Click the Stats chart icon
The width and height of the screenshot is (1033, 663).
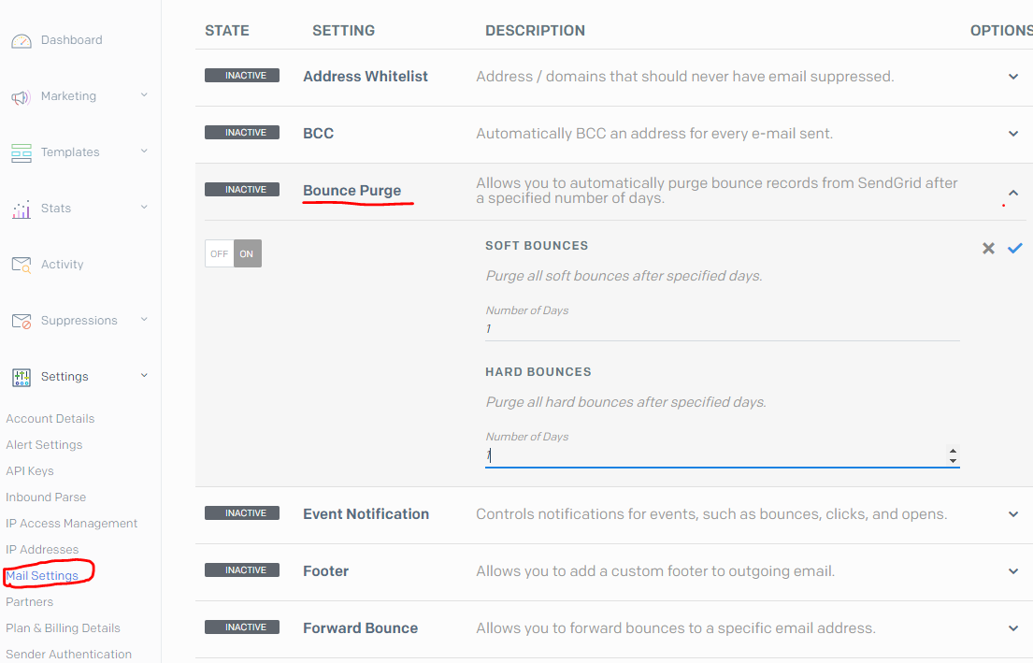22,209
